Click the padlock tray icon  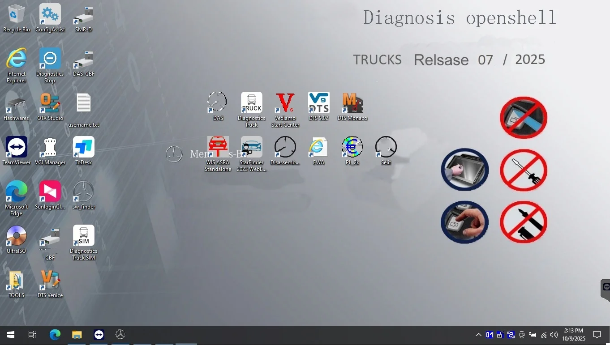click(500, 335)
